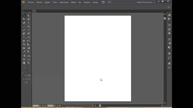
Task: Open the Artboards panel icon
Action: point(169,68)
